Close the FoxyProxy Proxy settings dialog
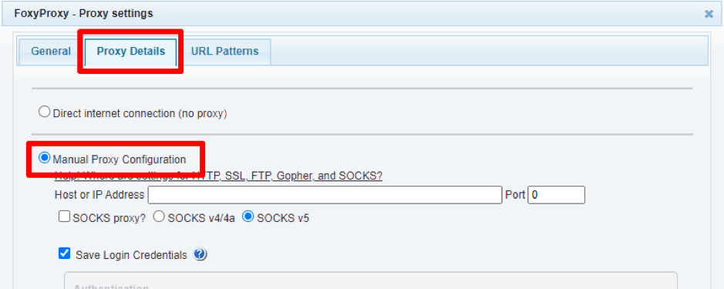 coord(709,14)
